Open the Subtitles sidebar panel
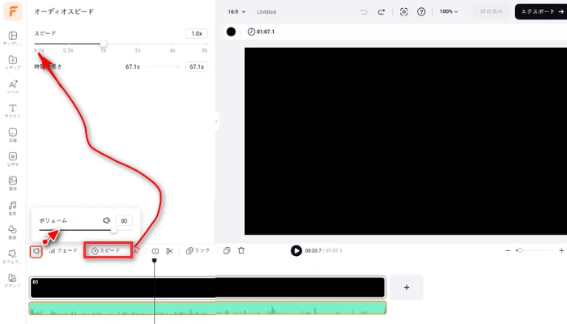 pos(13,135)
